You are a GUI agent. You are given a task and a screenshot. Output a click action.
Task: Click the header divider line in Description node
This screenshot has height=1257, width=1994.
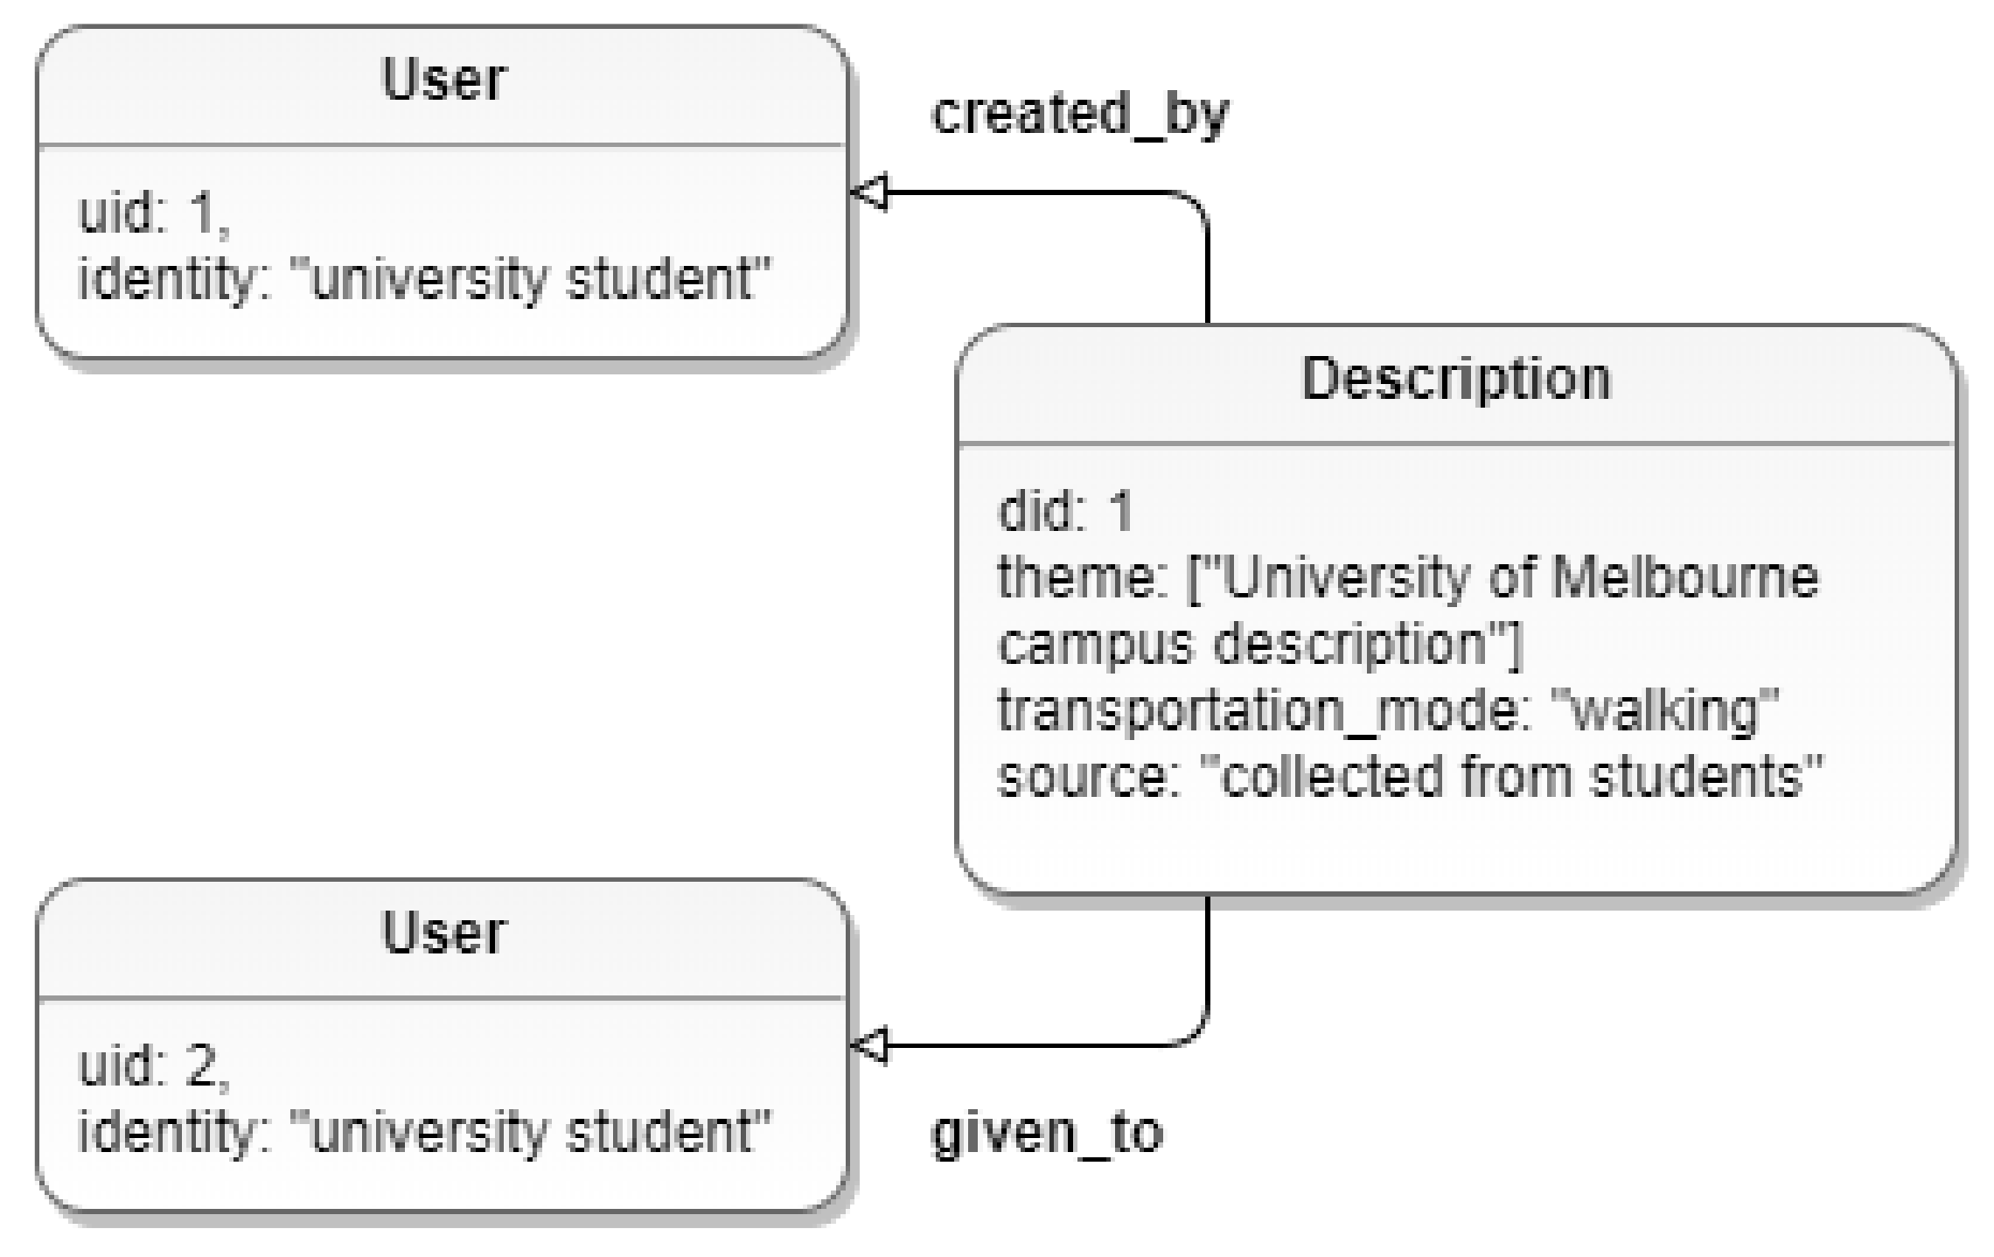tap(1455, 444)
